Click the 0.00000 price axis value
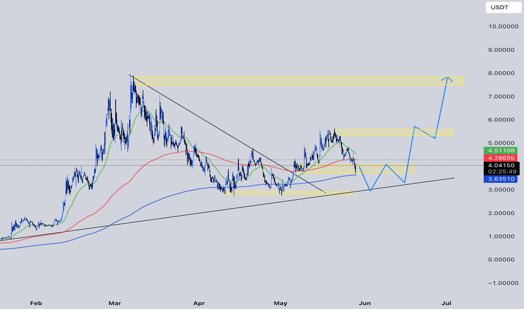Image resolution: width=524 pixels, height=309 pixels. tap(501, 260)
